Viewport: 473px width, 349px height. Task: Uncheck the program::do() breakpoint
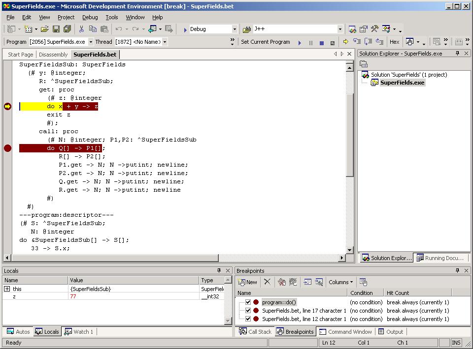(248, 302)
